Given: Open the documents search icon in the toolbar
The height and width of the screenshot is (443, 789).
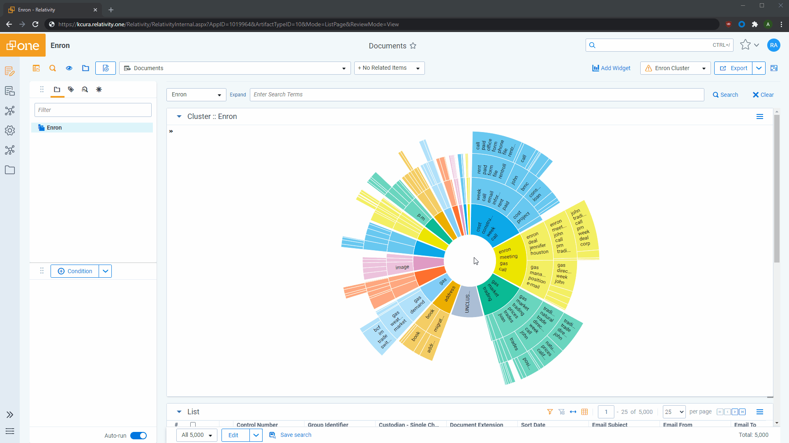Looking at the screenshot, I should tap(52, 68).
